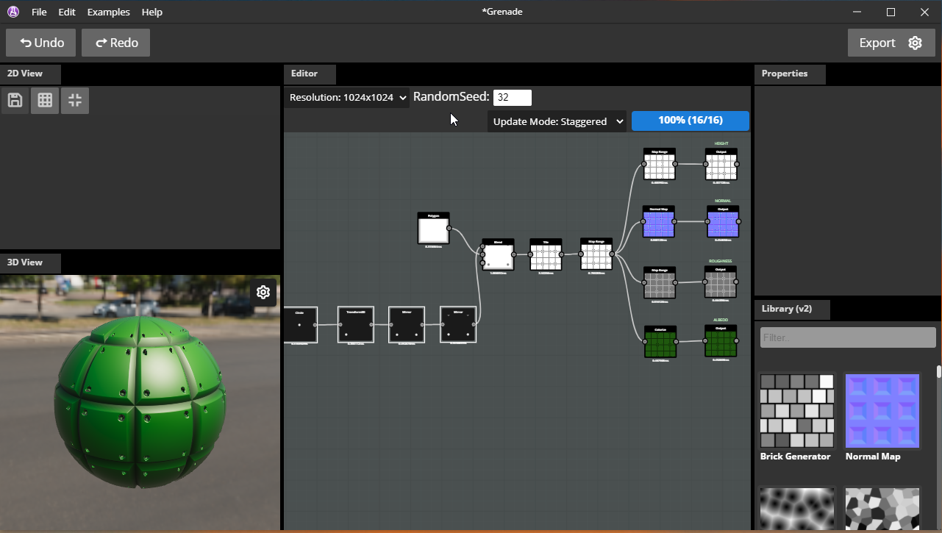This screenshot has width=942, height=533.
Task: Open the Update Mode dropdown
Action: (557, 121)
